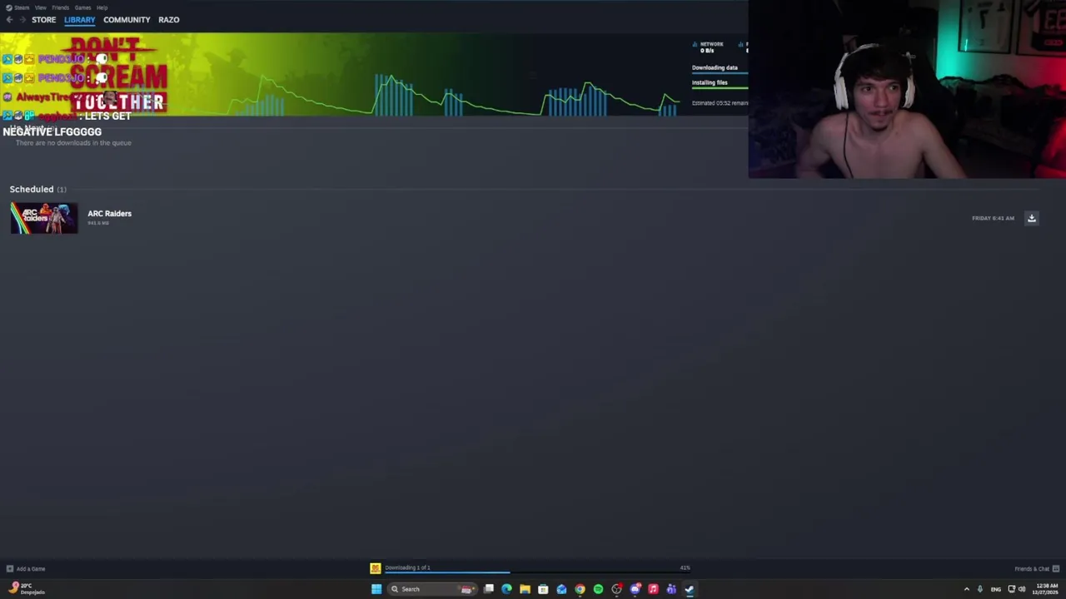Open the Help menu
This screenshot has width=1066, height=599.
(x=102, y=7)
